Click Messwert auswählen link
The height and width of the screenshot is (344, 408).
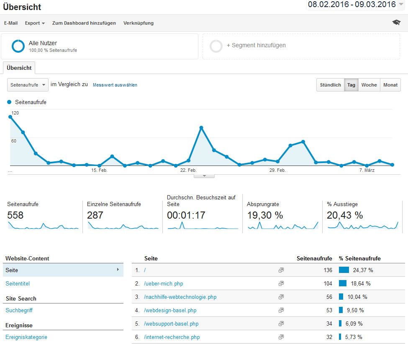tap(115, 85)
